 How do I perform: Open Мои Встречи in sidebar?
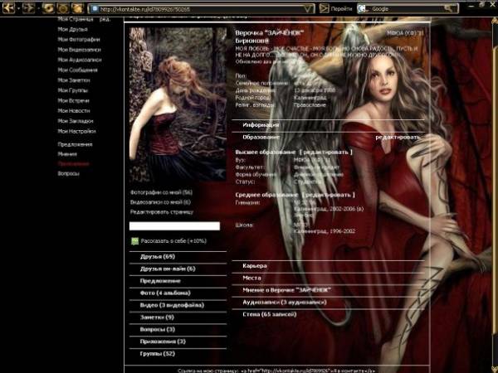pos(73,100)
